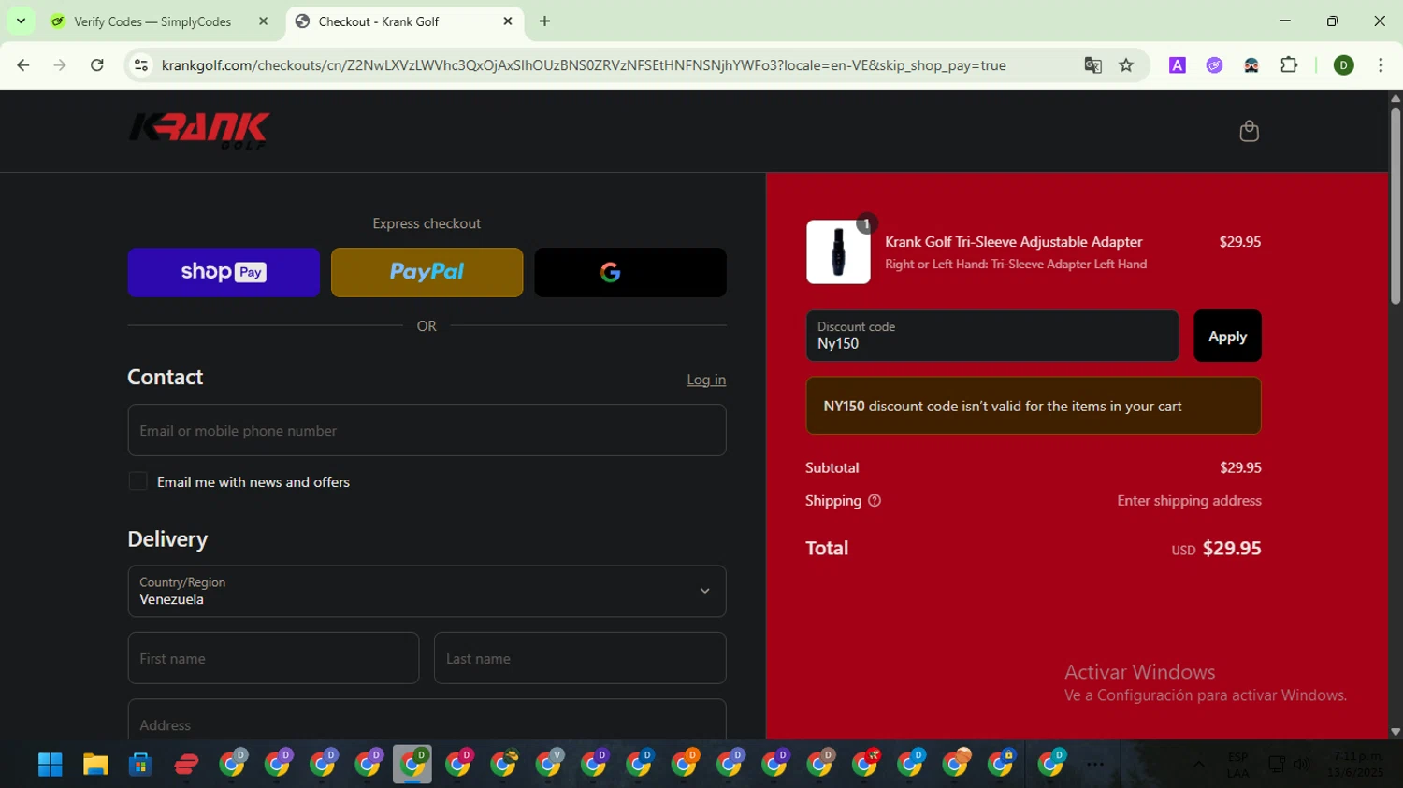This screenshot has height=788, width=1403.
Task: Open the red app in the taskbar
Action: click(186, 765)
